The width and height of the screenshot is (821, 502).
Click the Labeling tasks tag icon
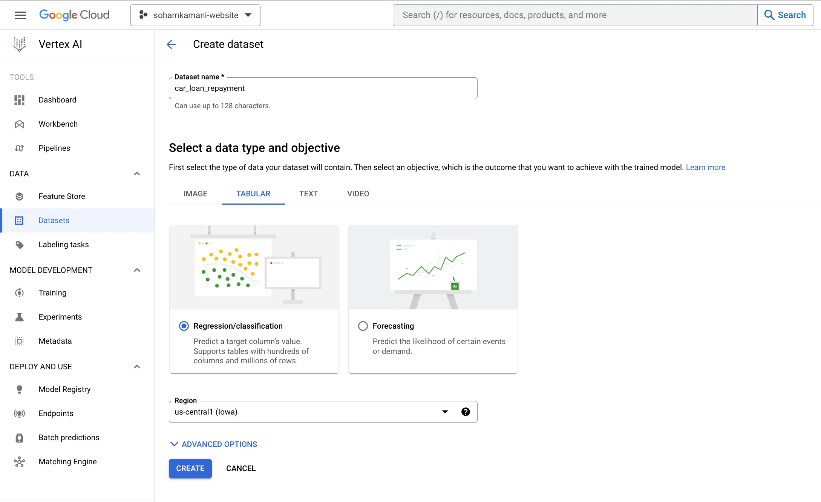tap(19, 245)
